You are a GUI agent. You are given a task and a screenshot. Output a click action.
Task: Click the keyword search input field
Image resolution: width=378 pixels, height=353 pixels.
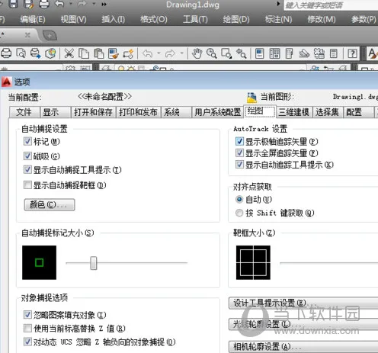pyautogui.click(x=331, y=5)
